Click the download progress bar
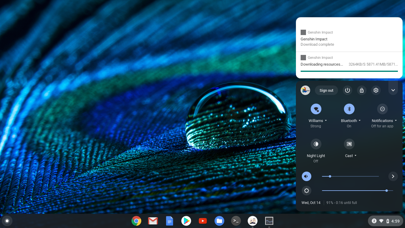 349,71
